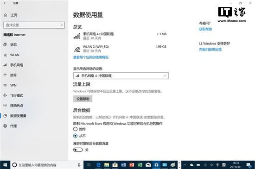The image size is (255, 169).
Task: Open the date and time flyout in the taskbar
Action: tap(236, 165)
